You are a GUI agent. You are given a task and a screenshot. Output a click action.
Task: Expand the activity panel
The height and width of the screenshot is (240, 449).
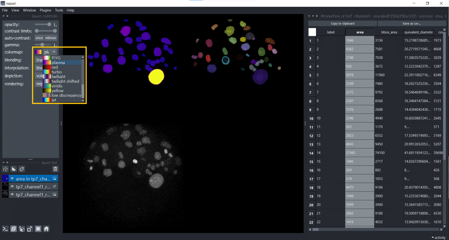click(x=438, y=238)
